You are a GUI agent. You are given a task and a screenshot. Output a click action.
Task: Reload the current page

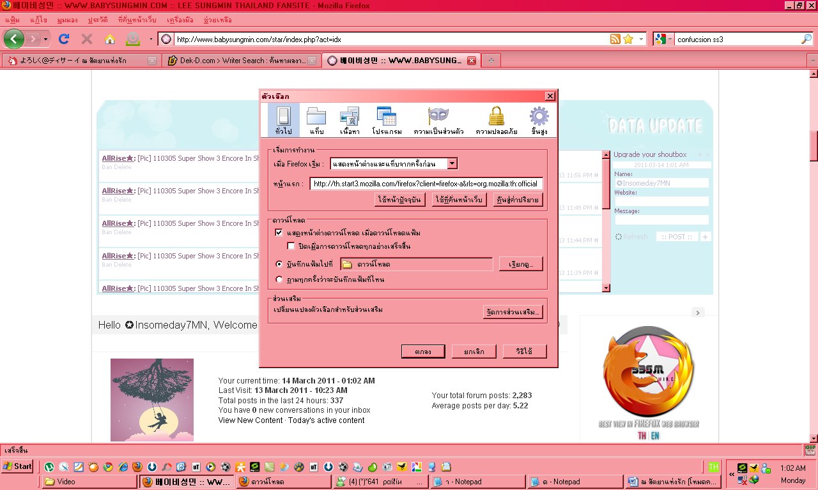[x=63, y=39]
